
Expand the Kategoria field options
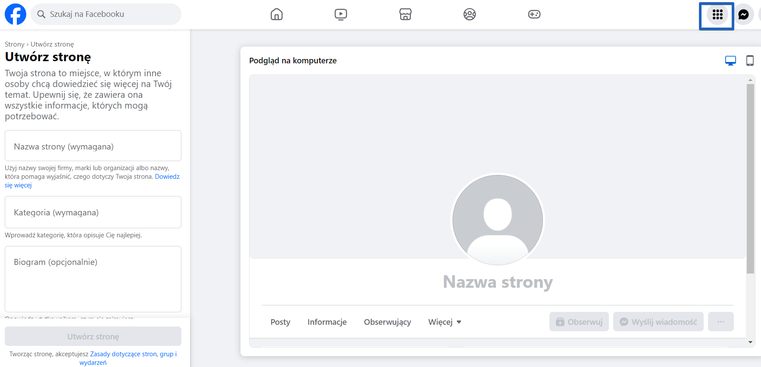[93, 212]
